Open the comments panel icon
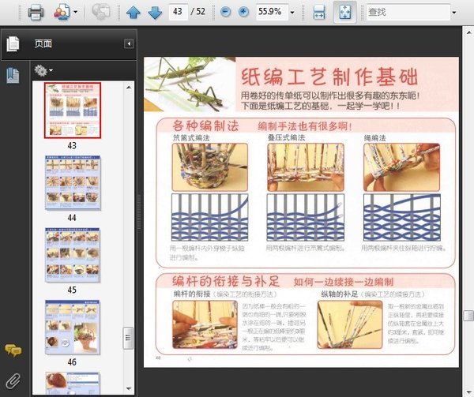This screenshot has width=474, height=397. pos(13,350)
